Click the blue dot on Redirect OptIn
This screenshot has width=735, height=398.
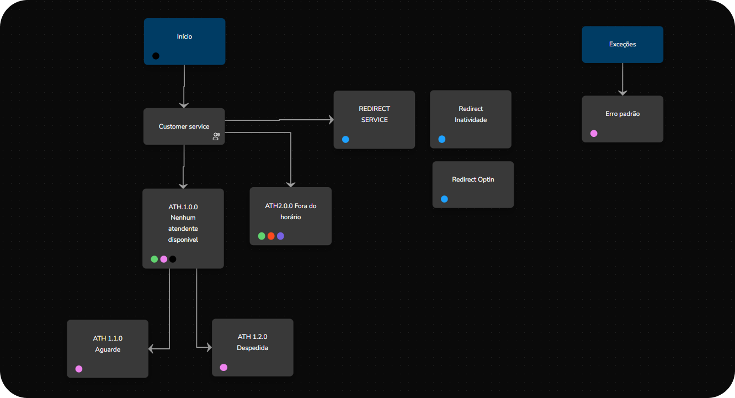(444, 199)
